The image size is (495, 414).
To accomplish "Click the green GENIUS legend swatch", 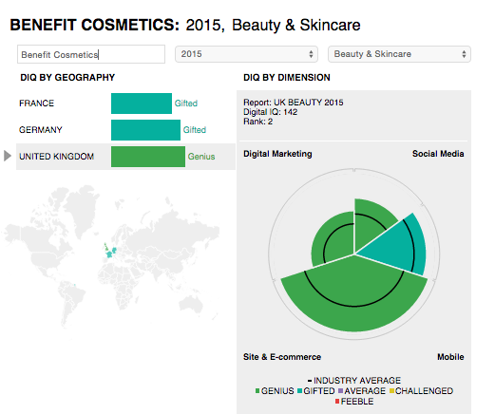I will 257,391.
